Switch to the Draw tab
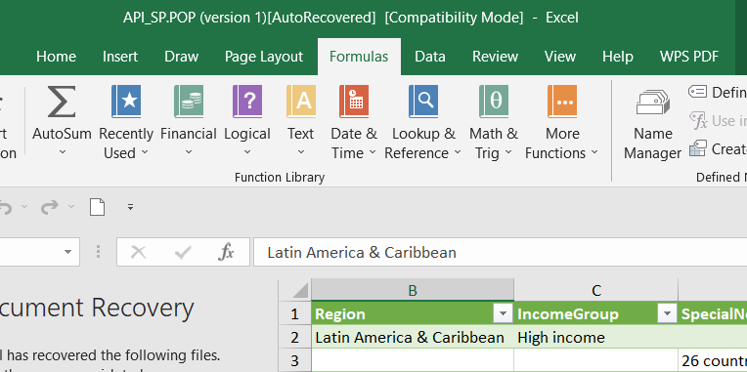This screenshot has width=747, height=372. tap(181, 57)
